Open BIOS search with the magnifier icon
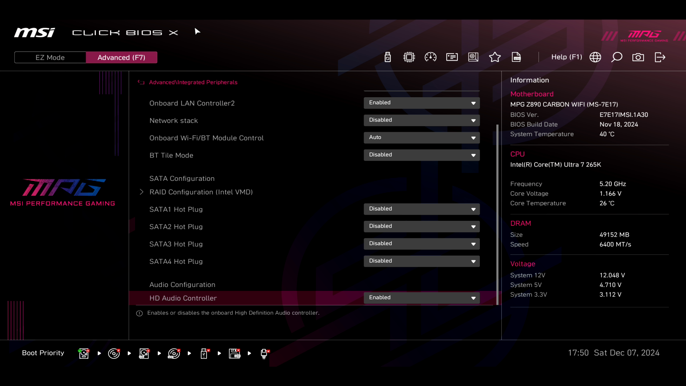 pyautogui.click(x=617, y=57)
